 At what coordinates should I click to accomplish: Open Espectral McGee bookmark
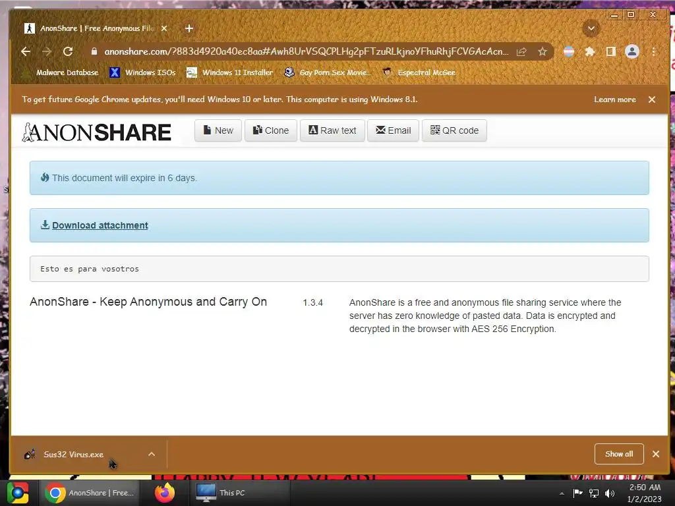[x=419, y=72]
